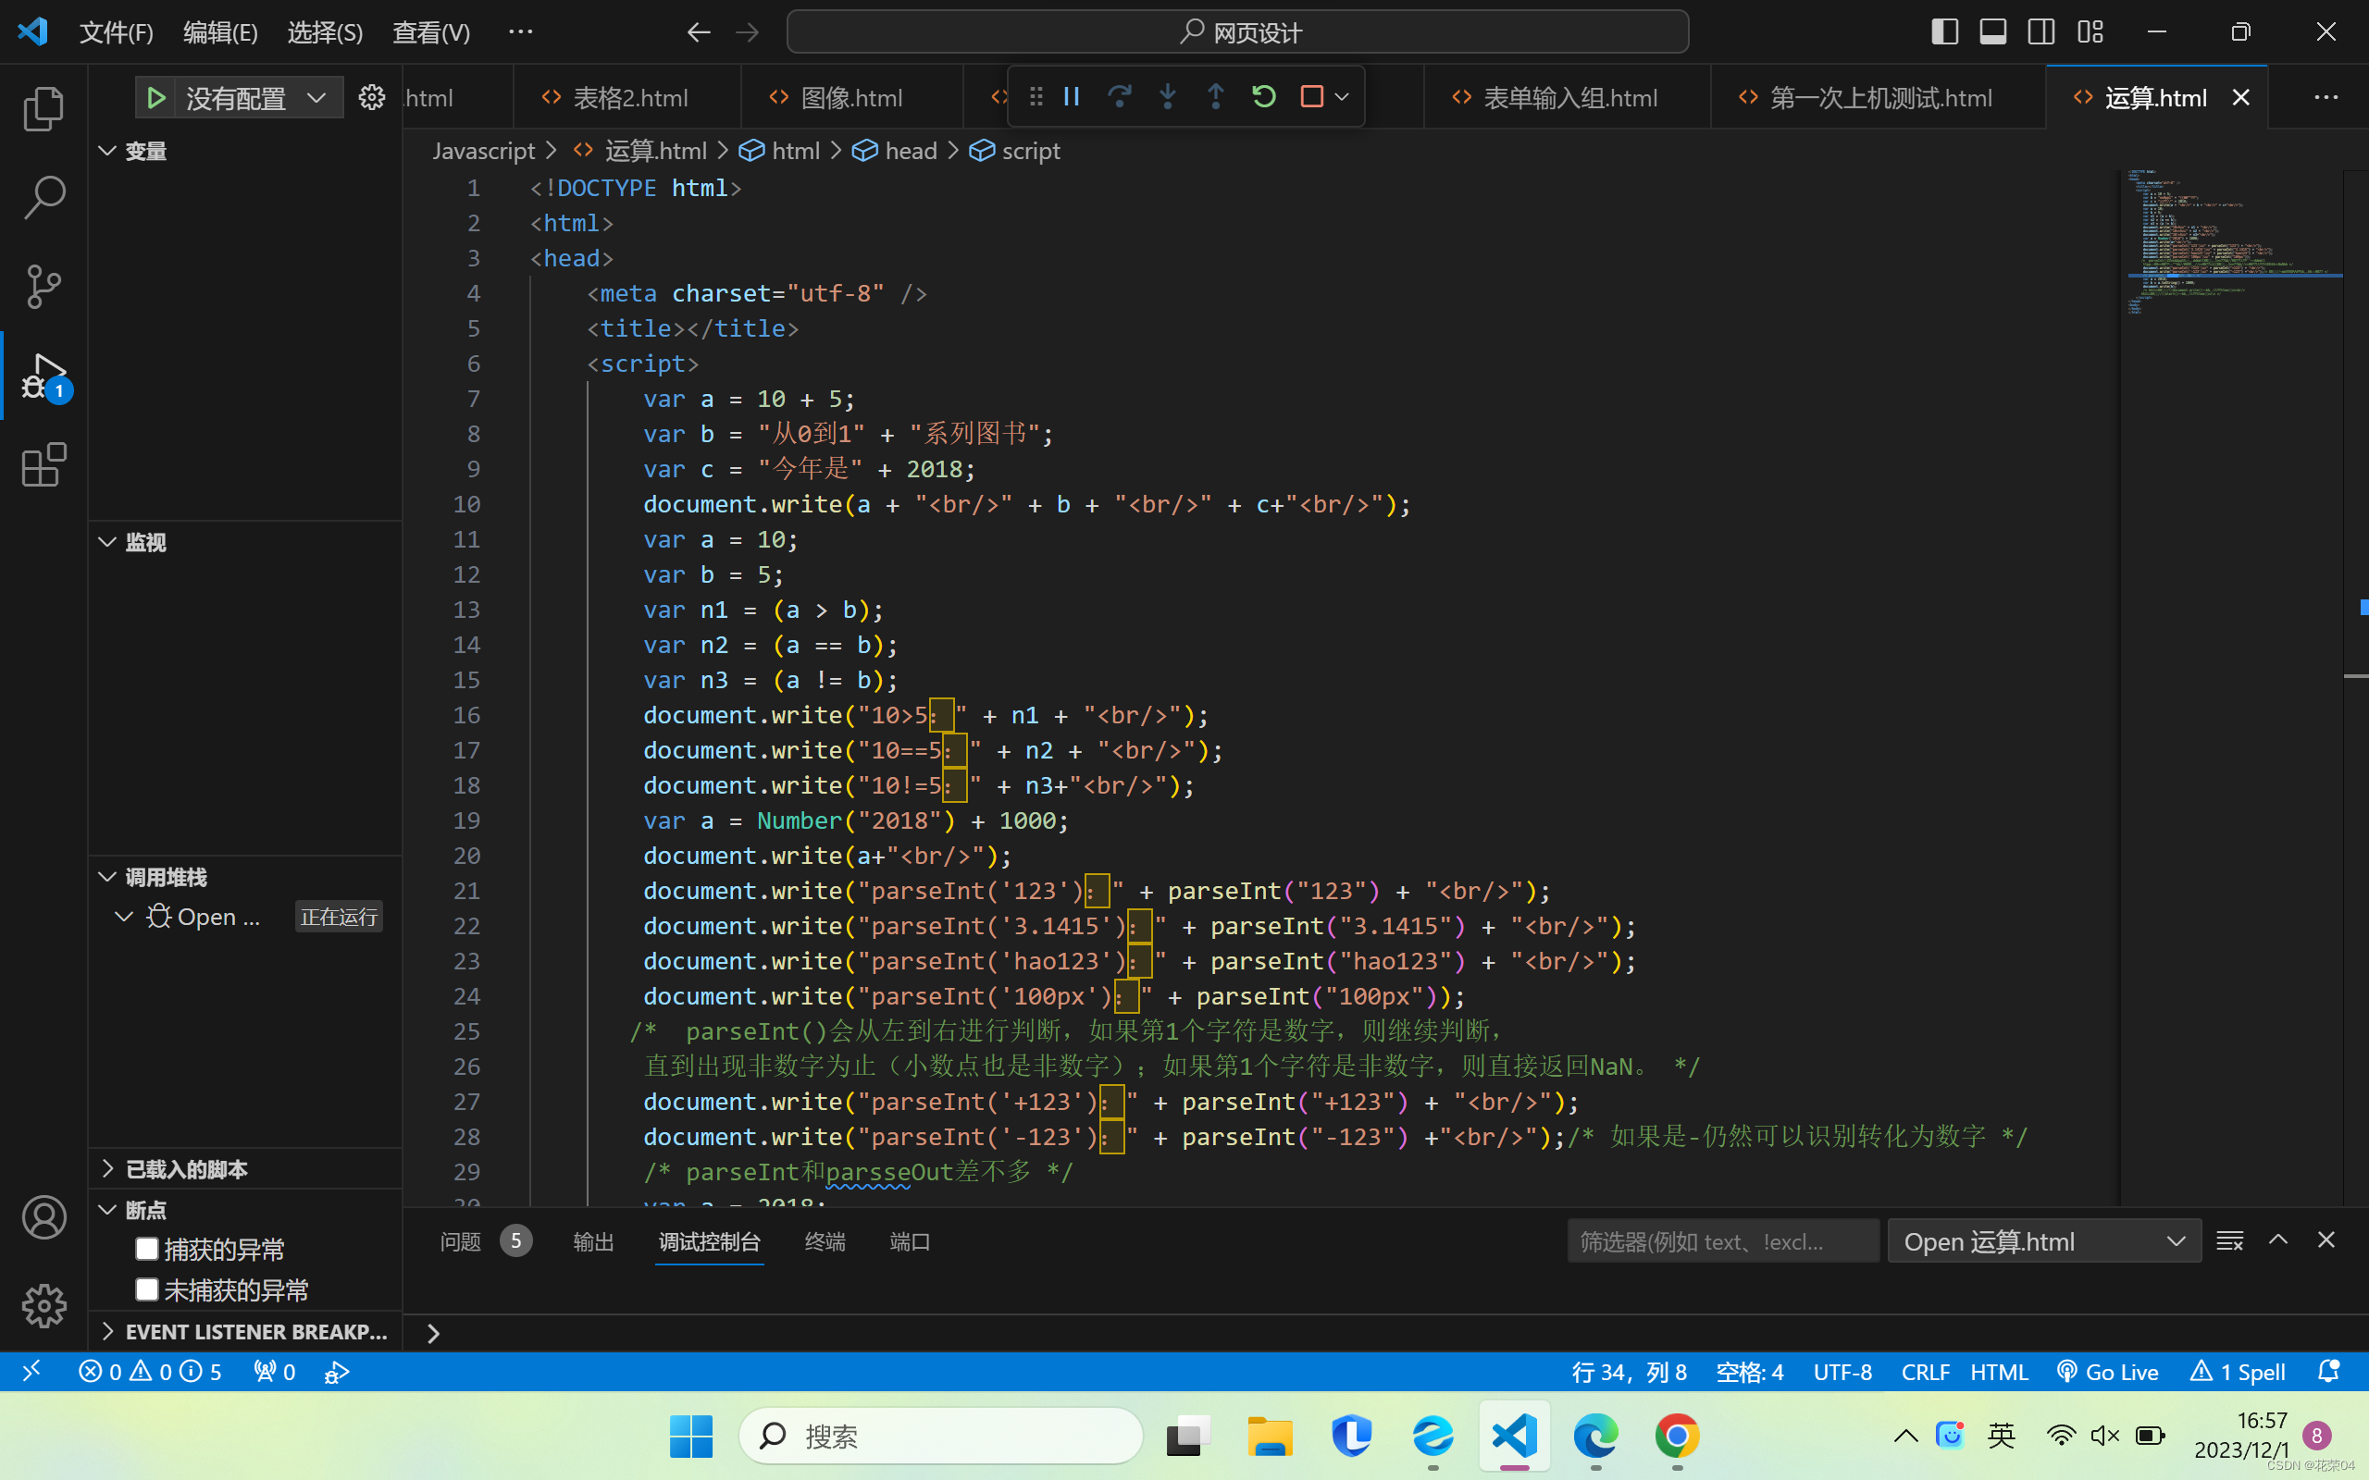The image size is (2369, 1480).
Task: Open the 编辑(E) menu
Action: (x=220, y=32)
